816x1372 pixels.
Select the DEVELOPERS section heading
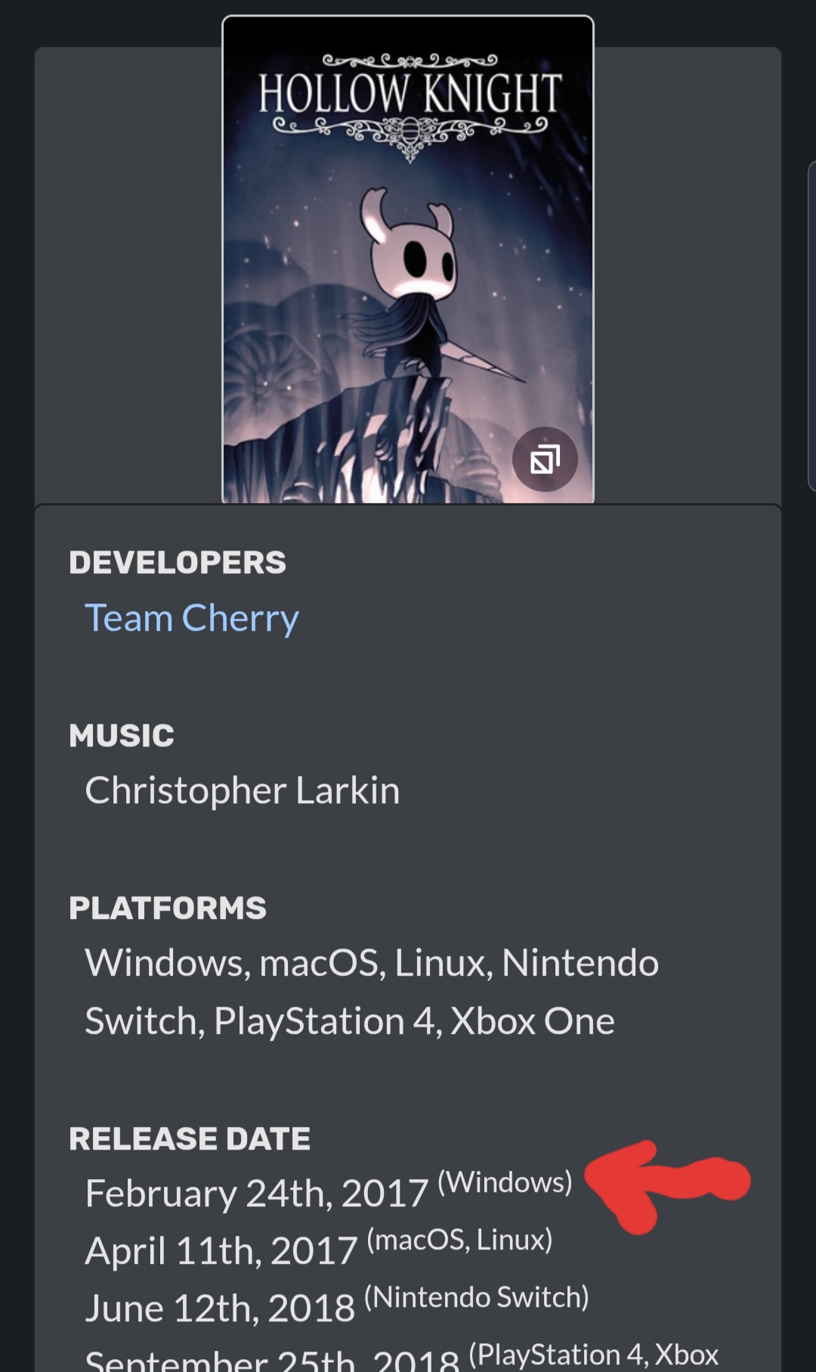(178, 563)
